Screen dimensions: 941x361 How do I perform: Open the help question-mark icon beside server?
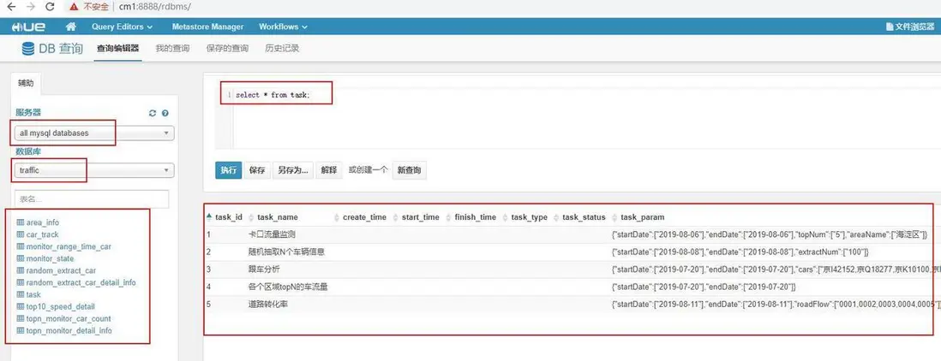(165, 113)
